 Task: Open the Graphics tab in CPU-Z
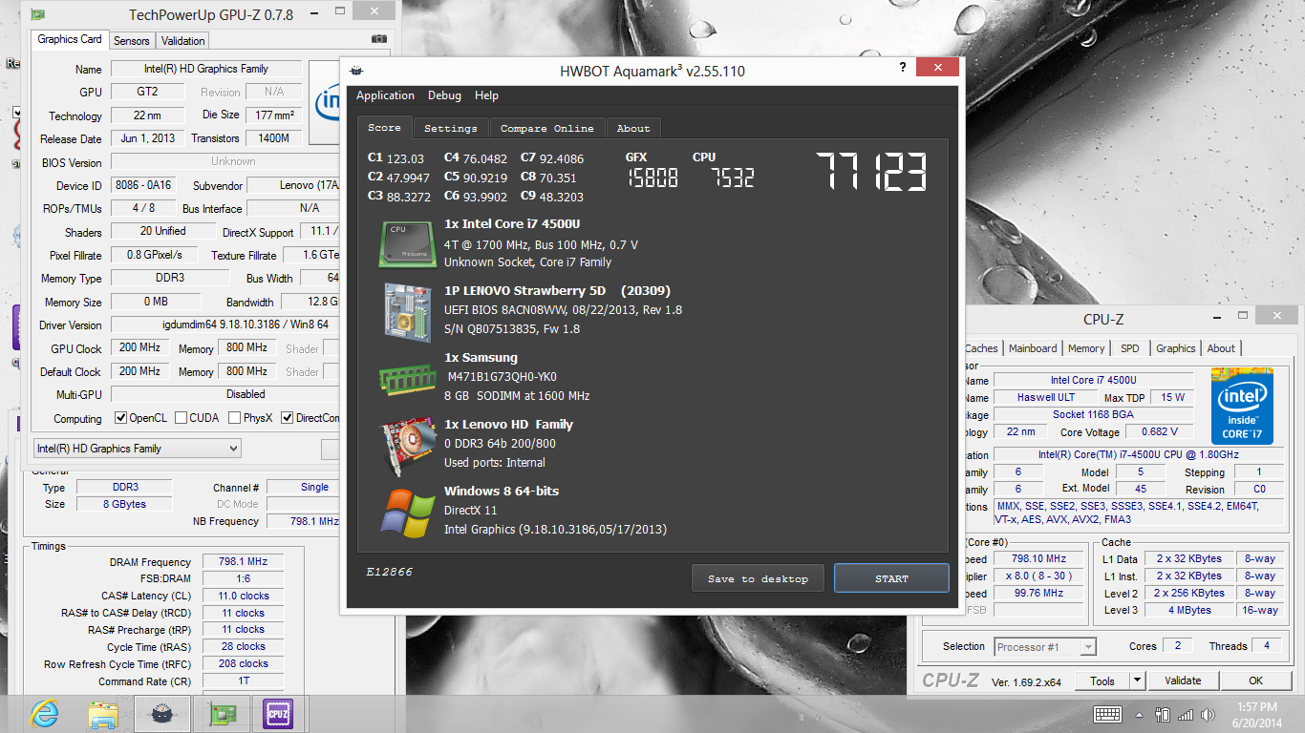pos(1175,348)
